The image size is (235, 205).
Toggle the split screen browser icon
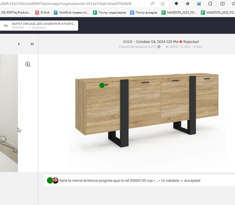coord(222,4)
